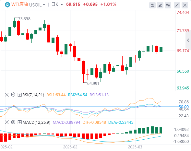191x151 pixels.
Task: Click the MACD(12,26,9) indicator label
Action: point(36,122)
